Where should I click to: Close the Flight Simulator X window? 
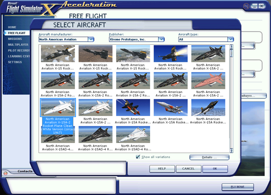click(x=262, y=6)
